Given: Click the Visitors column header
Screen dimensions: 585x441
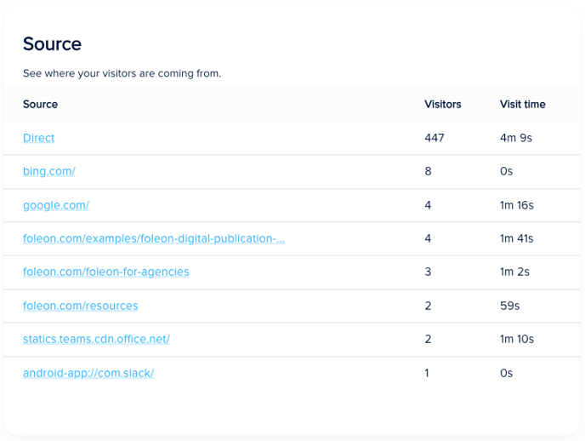Looking at the screenshot, I should 442,105.
